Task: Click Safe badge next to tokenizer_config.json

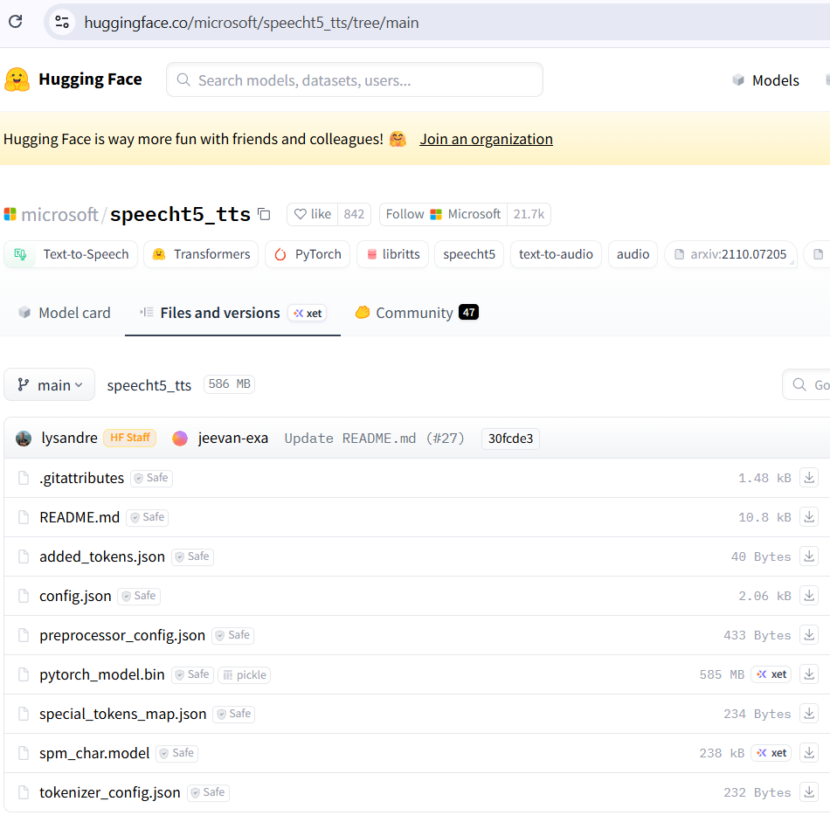Action: click(209, 793)
